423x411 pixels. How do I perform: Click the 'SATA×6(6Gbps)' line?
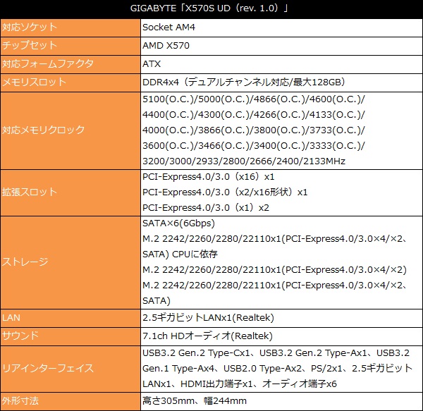tap(178, 223)
